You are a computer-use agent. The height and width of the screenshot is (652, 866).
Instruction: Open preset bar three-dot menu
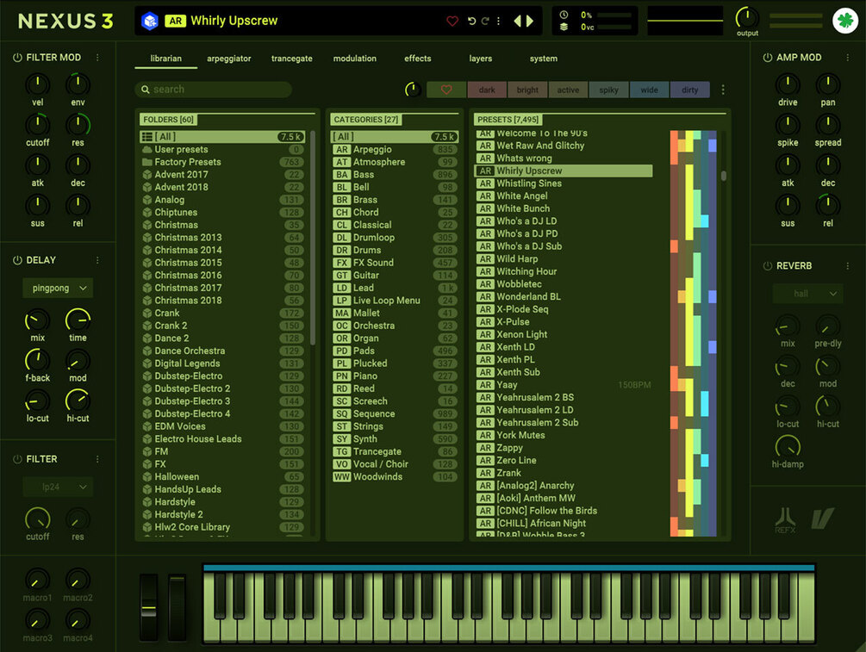pyautogui.click(x=498, y=21)
